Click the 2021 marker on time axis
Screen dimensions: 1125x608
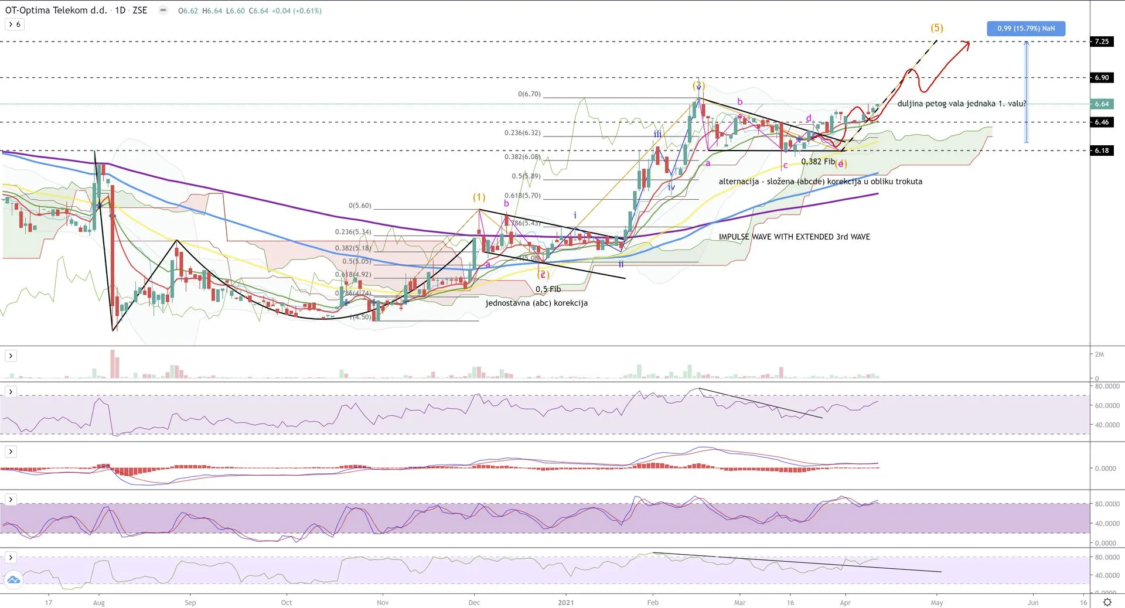565,602
